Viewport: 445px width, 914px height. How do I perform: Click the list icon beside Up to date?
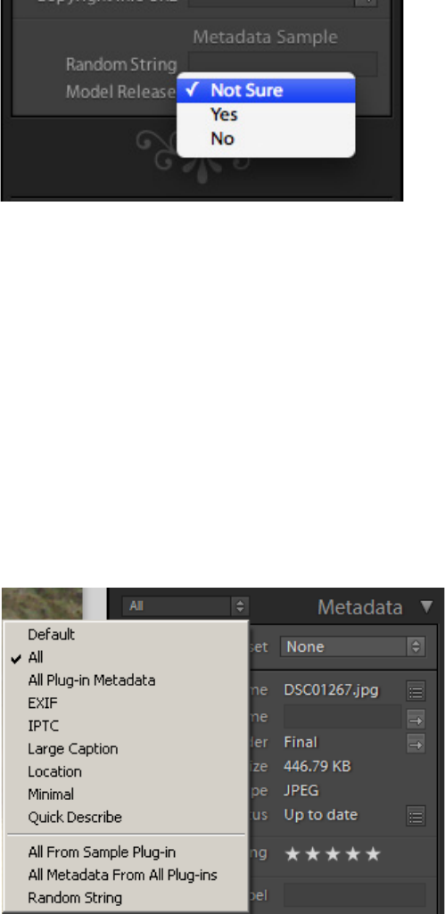click(x=416, y=816)
